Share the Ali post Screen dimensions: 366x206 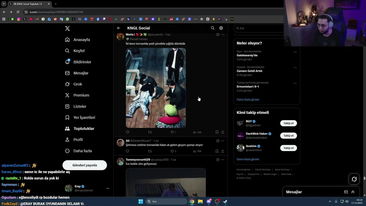pyautogui.click(x=223, y=151)
